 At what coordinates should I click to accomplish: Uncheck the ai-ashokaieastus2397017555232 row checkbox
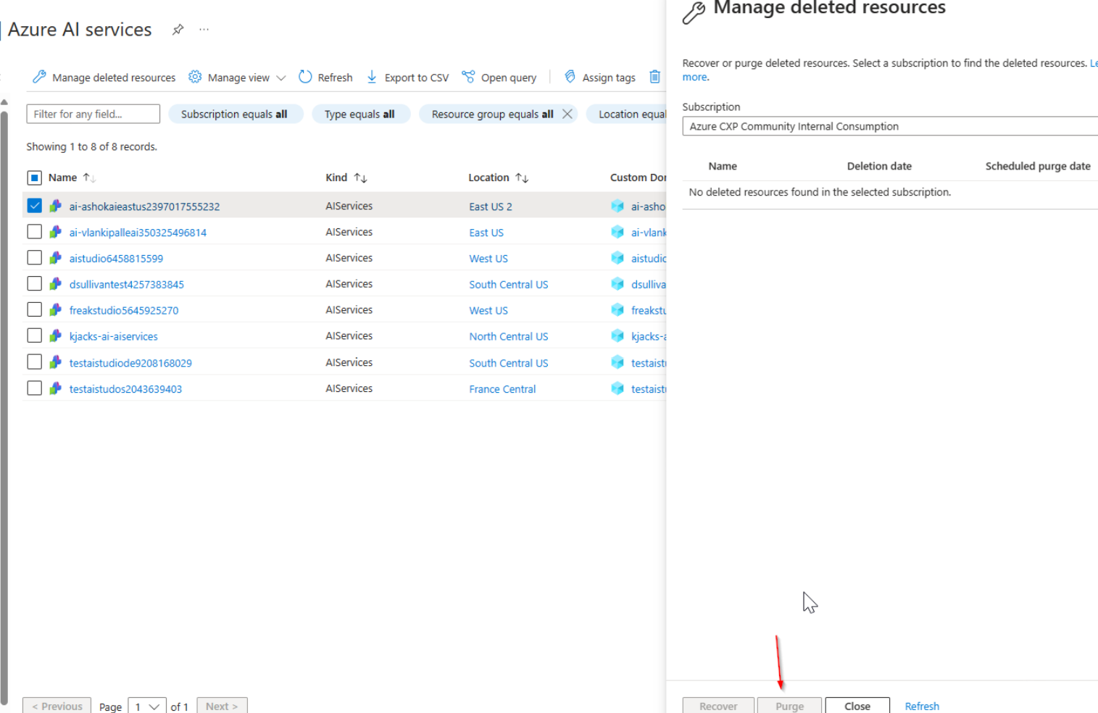34,206
